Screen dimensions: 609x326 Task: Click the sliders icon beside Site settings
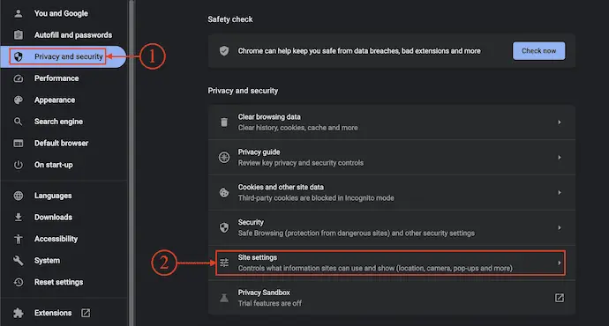pos(224,263)
